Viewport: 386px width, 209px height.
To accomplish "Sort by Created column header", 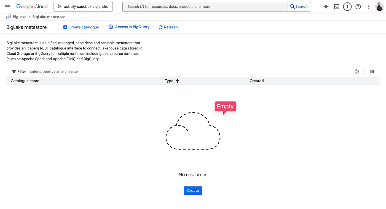I will coord(257,81).
